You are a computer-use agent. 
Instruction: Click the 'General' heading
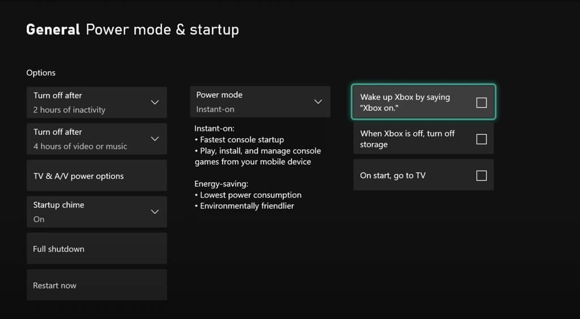pyautogui.click(x=53, y=29)
